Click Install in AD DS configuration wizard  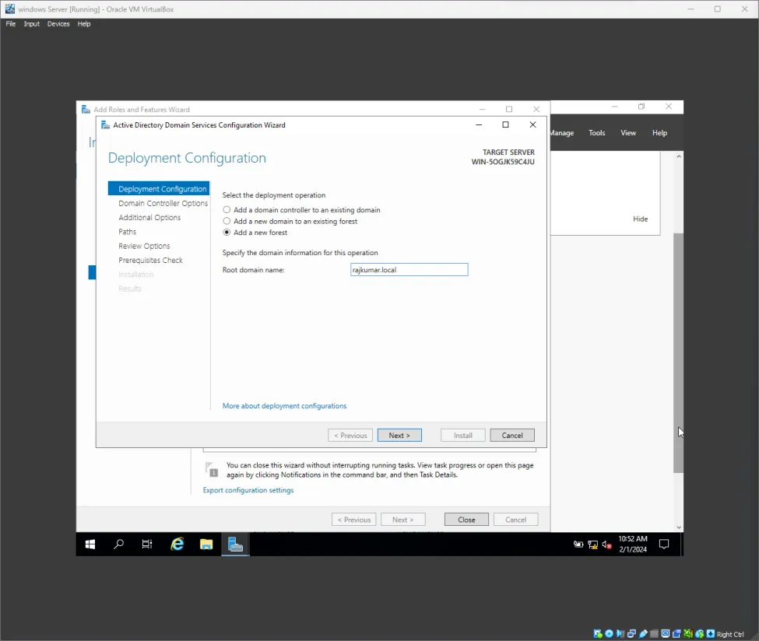(462, 435)
